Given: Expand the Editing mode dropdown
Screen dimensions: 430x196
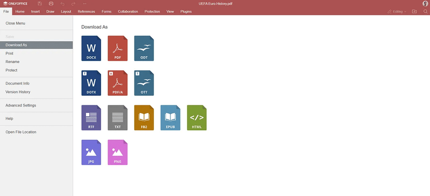Looking at the screenshot, I should 397,11.
